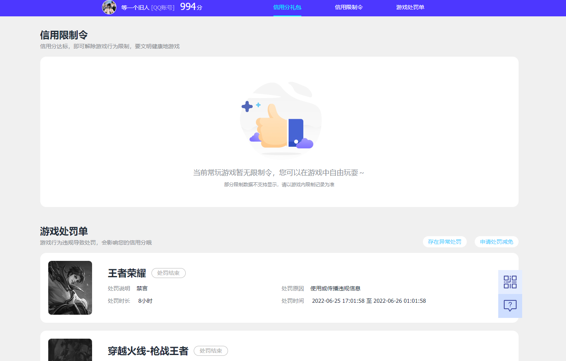
Task: Click the [QQ账号] label
Action: [163, 8]
